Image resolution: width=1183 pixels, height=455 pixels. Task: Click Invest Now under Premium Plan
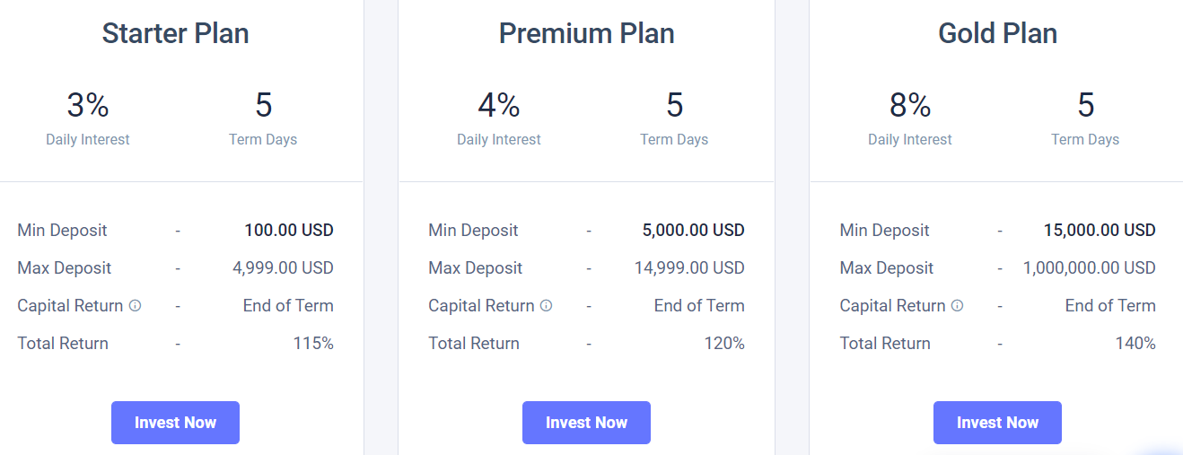(586, 423)
